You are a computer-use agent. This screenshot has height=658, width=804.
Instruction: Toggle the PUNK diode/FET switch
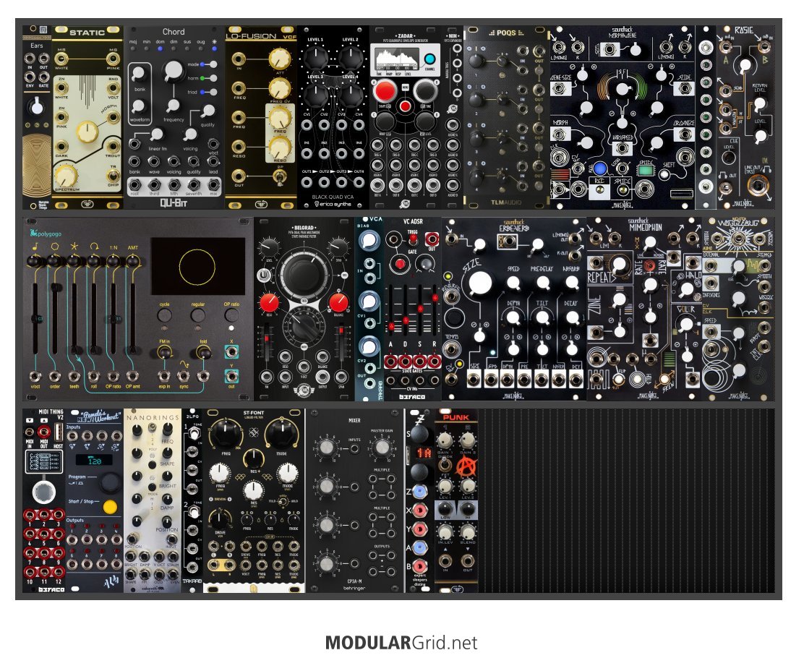445,465
